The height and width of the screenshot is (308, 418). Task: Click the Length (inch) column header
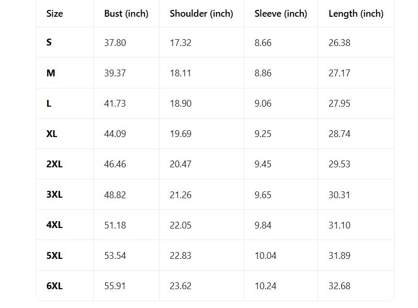pyautogui.click(x=356, y=14)
